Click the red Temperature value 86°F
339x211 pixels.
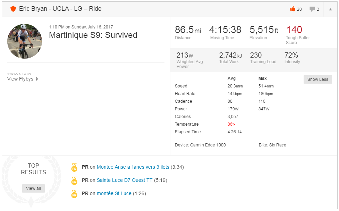coord(231,124)
